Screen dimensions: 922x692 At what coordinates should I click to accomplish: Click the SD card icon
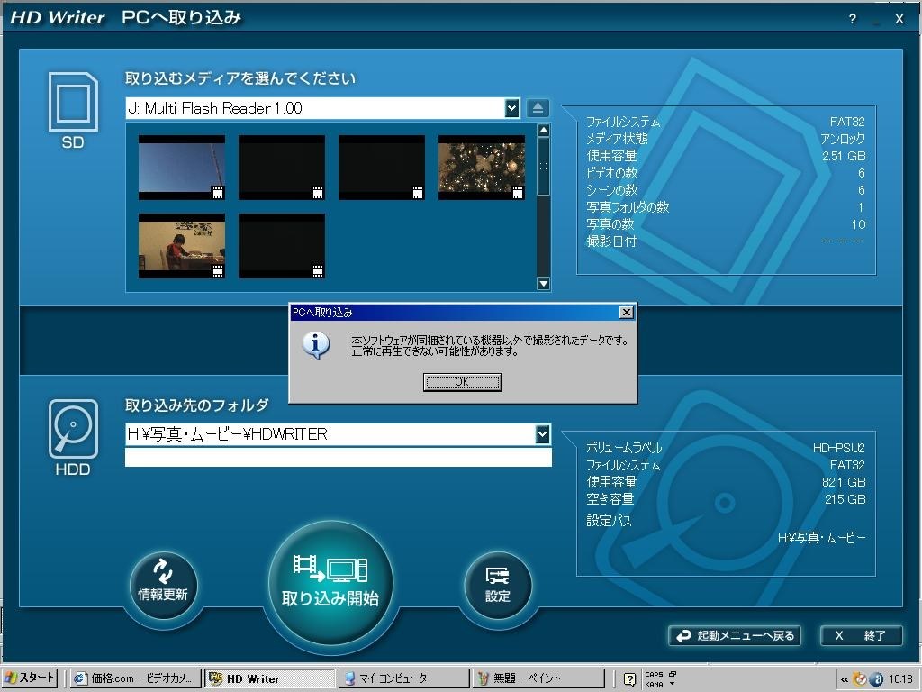coord(73,102)
